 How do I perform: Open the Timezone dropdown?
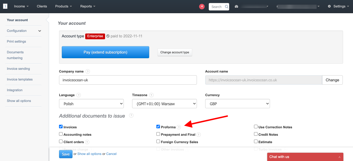coord(164,104)
